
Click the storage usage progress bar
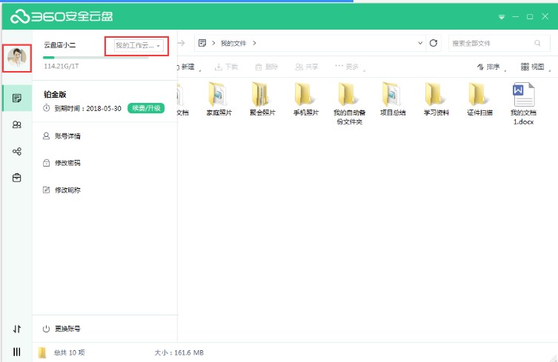pyautogui.click(x=96, y=57)
